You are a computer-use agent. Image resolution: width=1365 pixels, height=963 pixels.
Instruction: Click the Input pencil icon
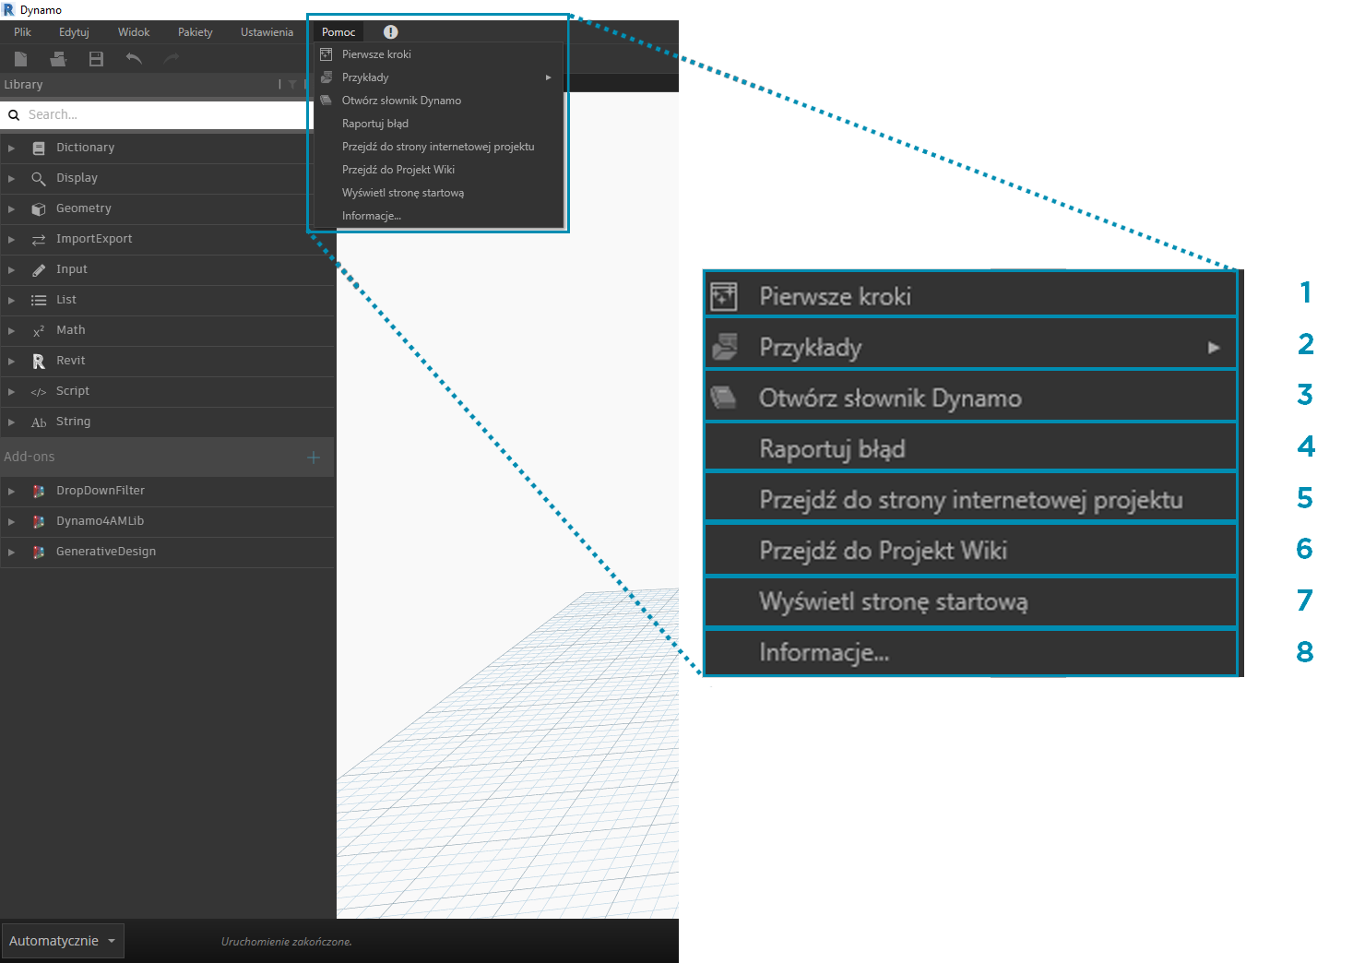coord(39,269)
